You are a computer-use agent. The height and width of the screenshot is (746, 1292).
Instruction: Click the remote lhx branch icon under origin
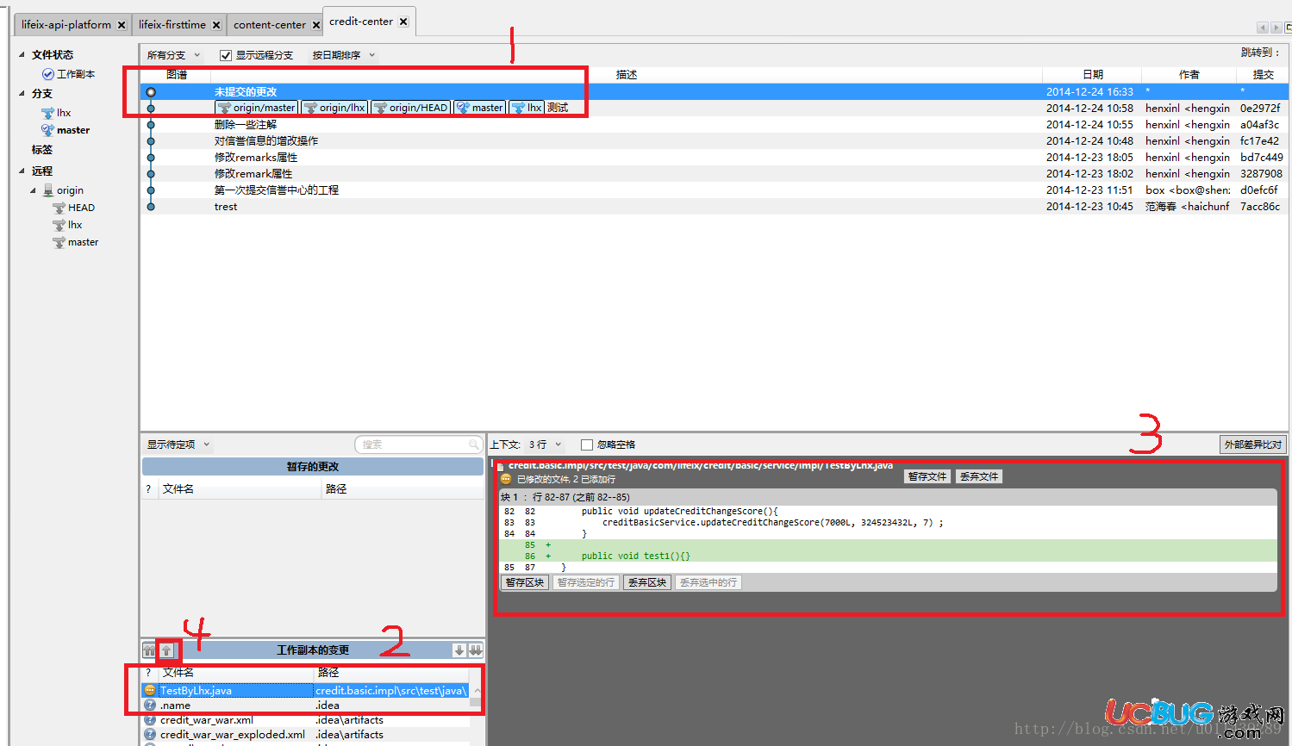point(59,225)
